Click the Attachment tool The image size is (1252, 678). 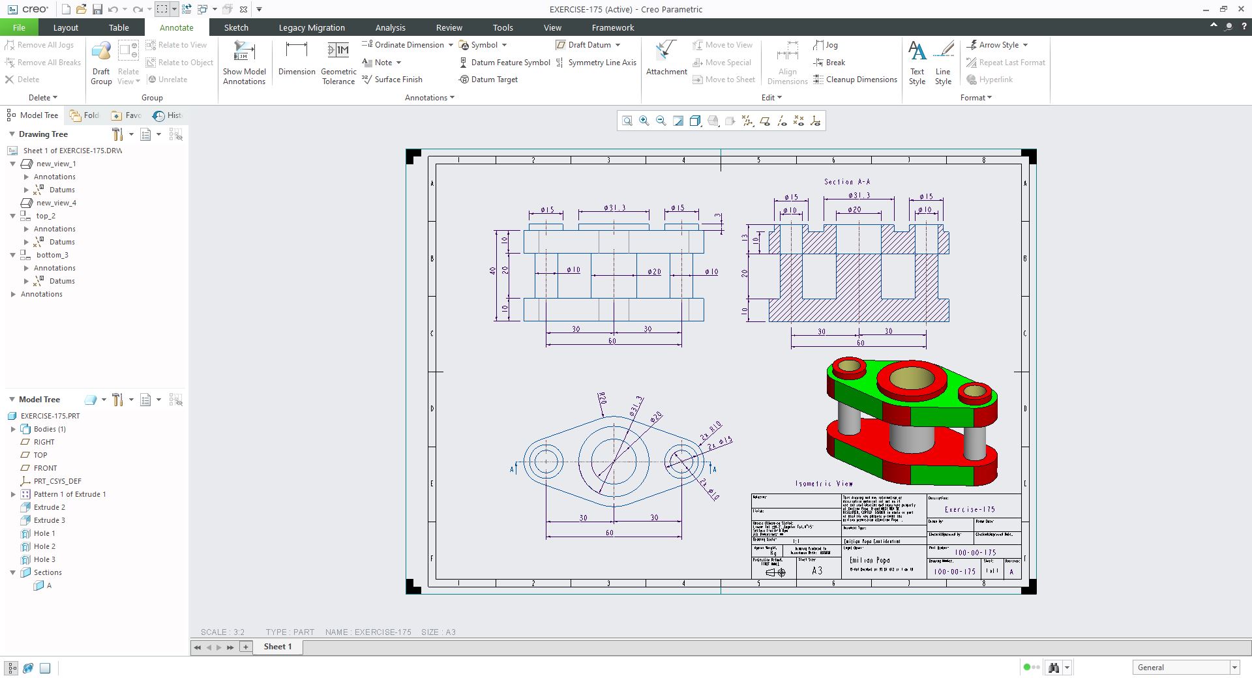(x=666, y=58)
